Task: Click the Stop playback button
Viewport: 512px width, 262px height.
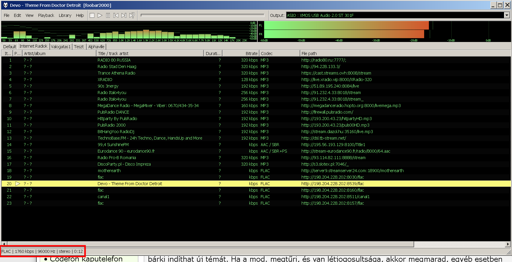Action: pyautogui.click(x=92, y=15)
